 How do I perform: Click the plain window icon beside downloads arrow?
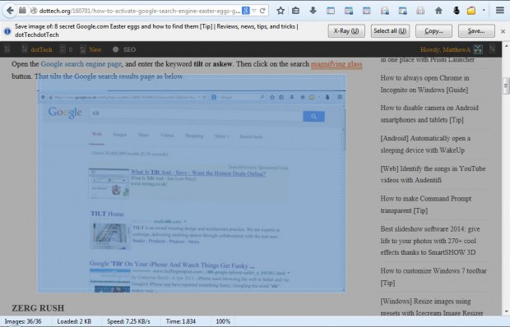point(331,11)
